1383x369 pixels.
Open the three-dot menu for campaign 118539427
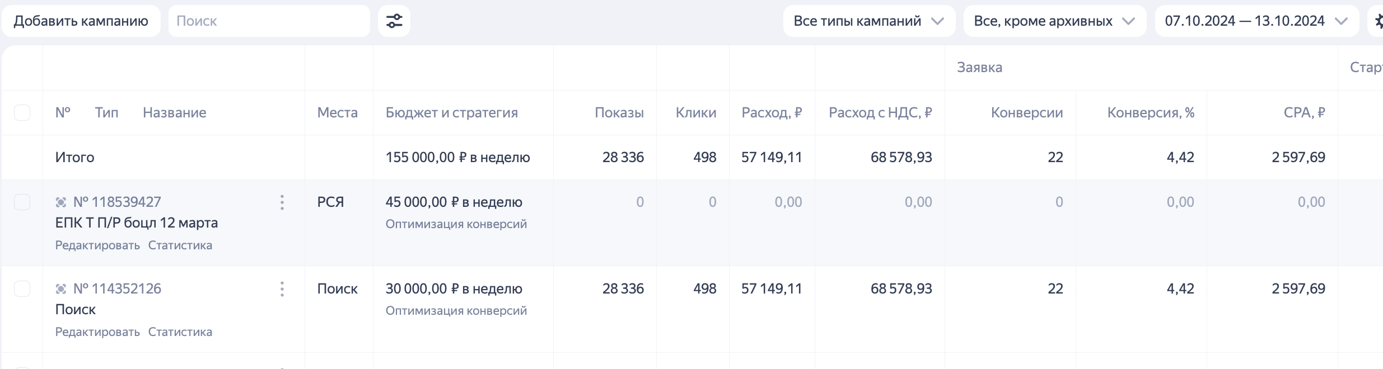click(x=282, y=203)
